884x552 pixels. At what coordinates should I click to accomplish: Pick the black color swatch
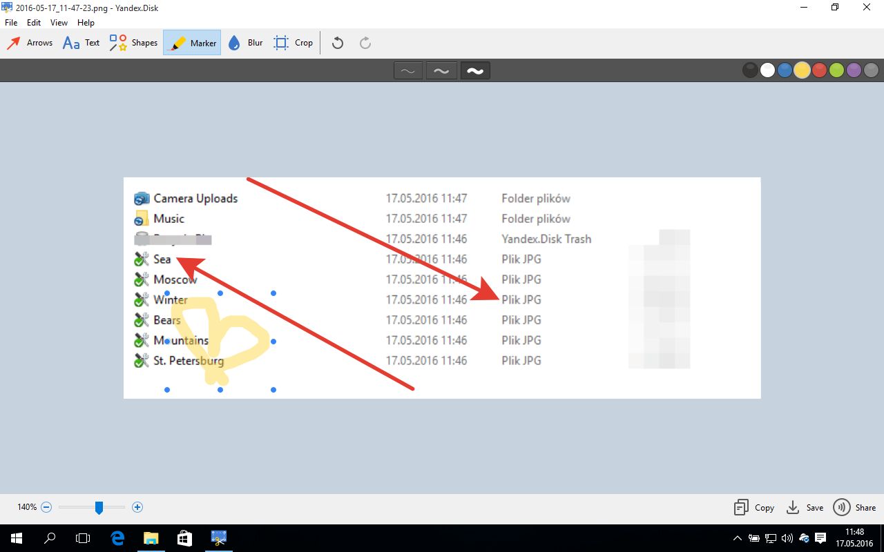click(x=750, y=70)
